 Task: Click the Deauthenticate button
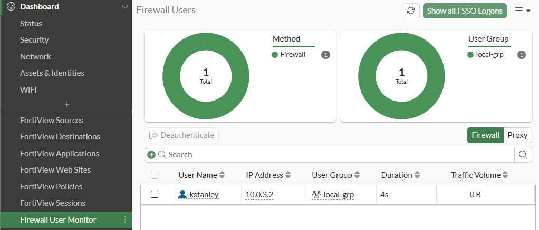181,135
